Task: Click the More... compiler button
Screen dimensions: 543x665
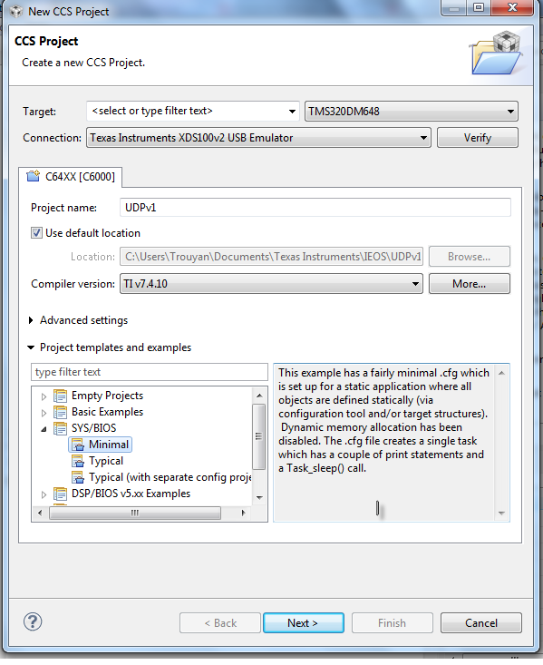Action: pyautogui.click(x=470, y=284)
